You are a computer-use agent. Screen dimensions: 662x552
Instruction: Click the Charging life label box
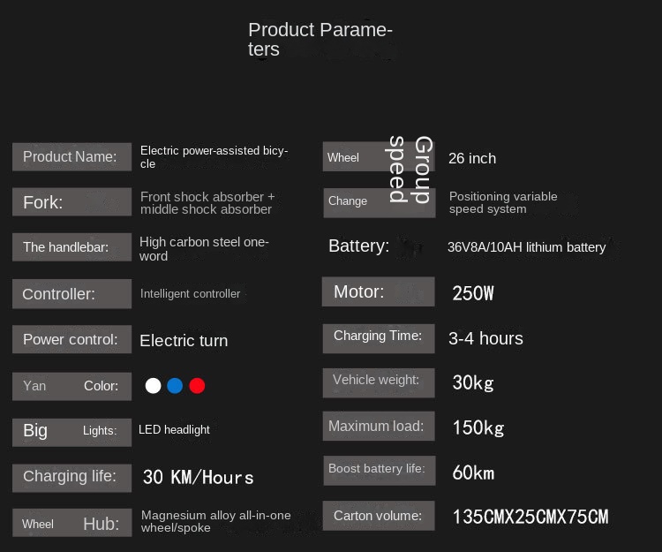(71, 477)
